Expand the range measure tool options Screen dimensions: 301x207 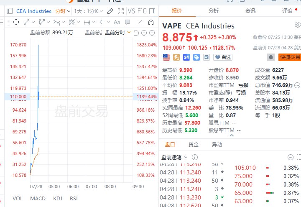point(94,22)
